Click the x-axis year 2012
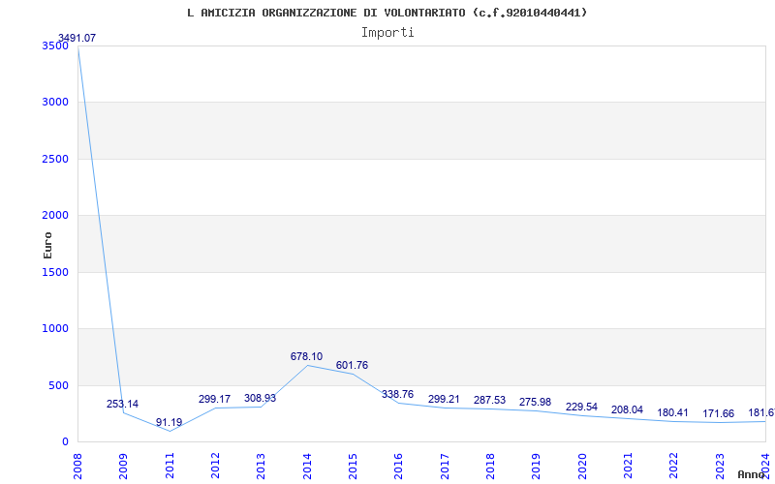Image resolution: width=775 pixels, height=484 pixels. pyautogui.click(x=215, y=467)
